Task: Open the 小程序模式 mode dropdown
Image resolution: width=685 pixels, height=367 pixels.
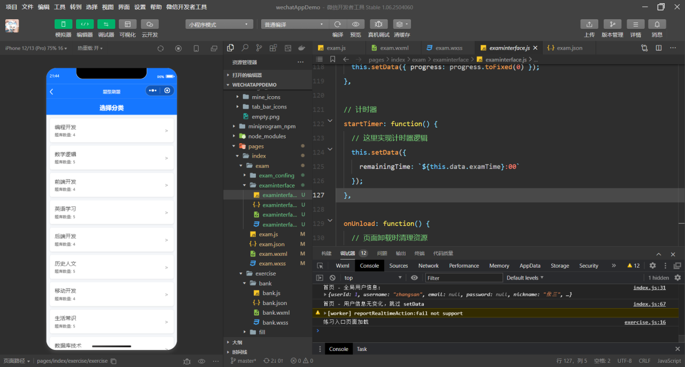Action: coord(219,25)
